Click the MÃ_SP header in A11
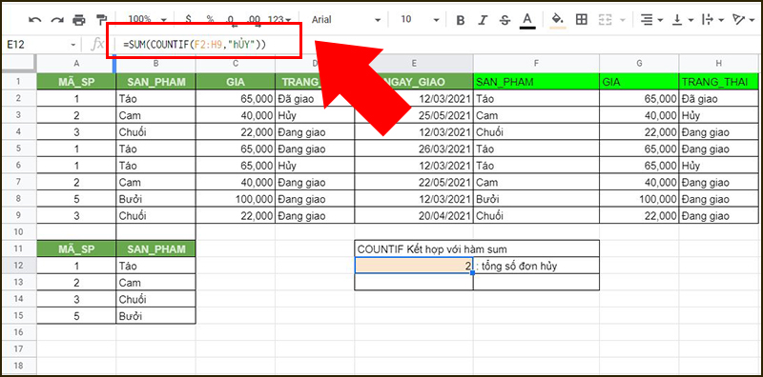Image resolution: width=763 pixels, height=377 pixels. pos(76,248)
